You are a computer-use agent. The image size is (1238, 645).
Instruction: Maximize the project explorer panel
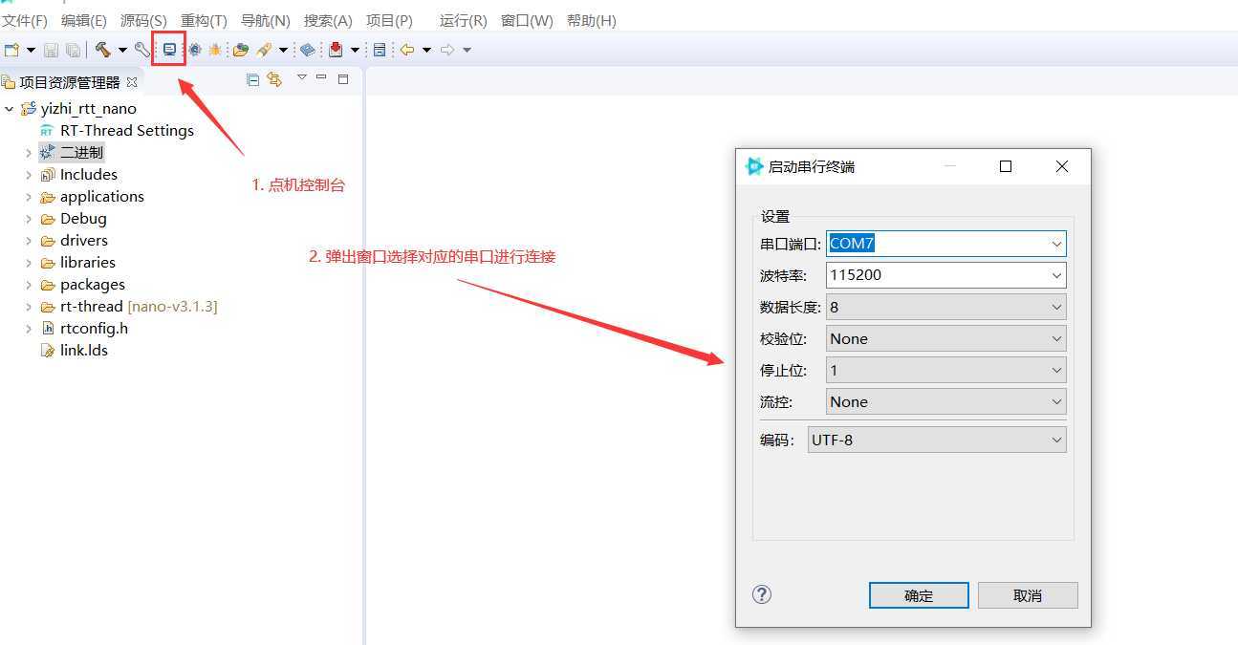(x=343, y=79)
